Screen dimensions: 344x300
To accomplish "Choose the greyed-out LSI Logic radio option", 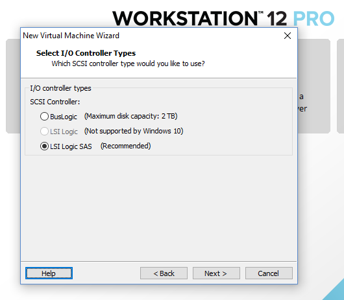I will point(44,131).
